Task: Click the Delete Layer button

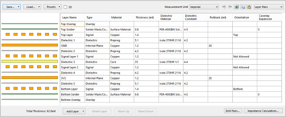Action: tap(99, 111)
